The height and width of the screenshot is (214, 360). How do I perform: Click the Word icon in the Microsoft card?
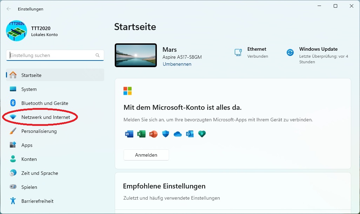tap(129, 134)
